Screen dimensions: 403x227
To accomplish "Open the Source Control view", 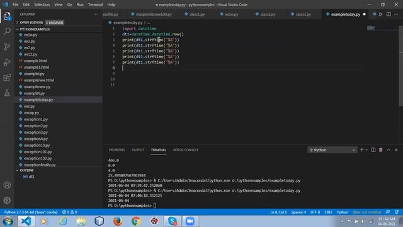I will click(x=7, y=47).
